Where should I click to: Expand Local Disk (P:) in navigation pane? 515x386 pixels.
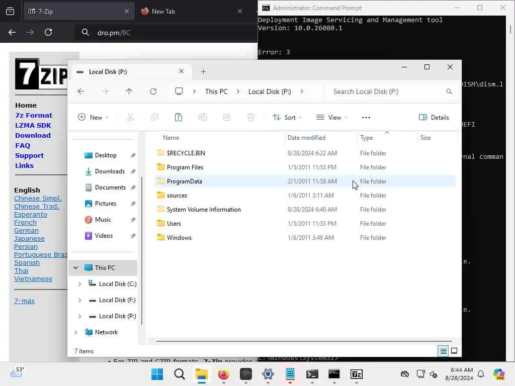80,316
